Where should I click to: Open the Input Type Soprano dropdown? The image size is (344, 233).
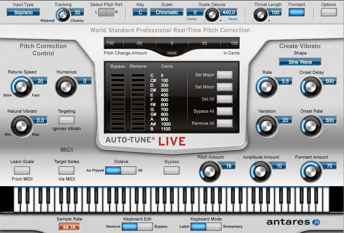23,13
